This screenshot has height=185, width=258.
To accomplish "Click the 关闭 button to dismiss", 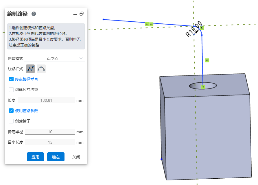I will tap(76, 157).
